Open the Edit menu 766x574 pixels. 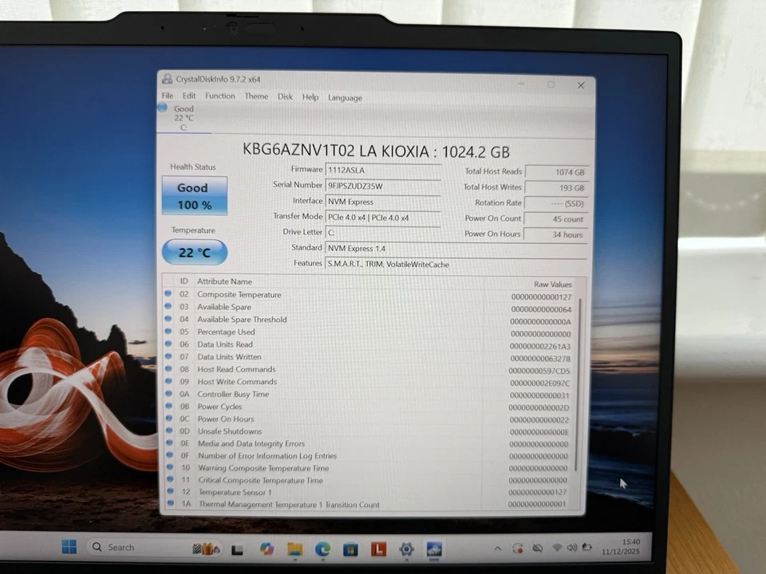tap(189, 96)
